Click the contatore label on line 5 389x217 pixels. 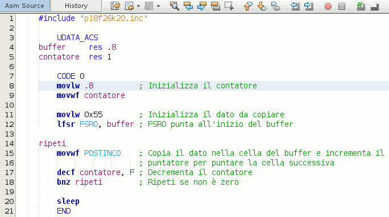pos(59,57)
